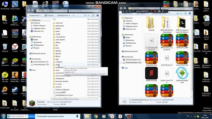Open the help icon in left window

[x=98, y=16]
